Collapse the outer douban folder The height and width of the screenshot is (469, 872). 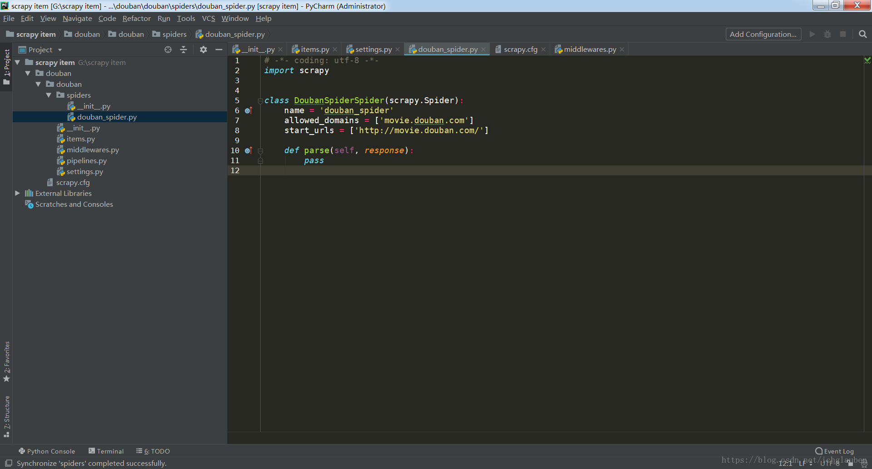[x=28, y=73]
